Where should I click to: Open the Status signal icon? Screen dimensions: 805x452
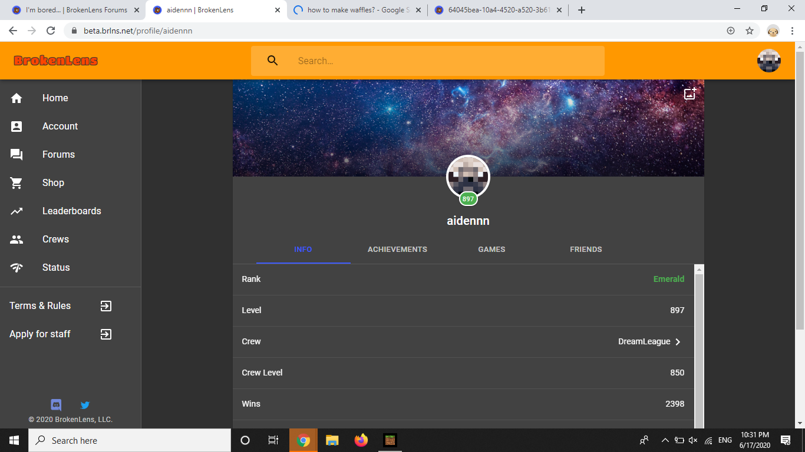click(17, 268)
